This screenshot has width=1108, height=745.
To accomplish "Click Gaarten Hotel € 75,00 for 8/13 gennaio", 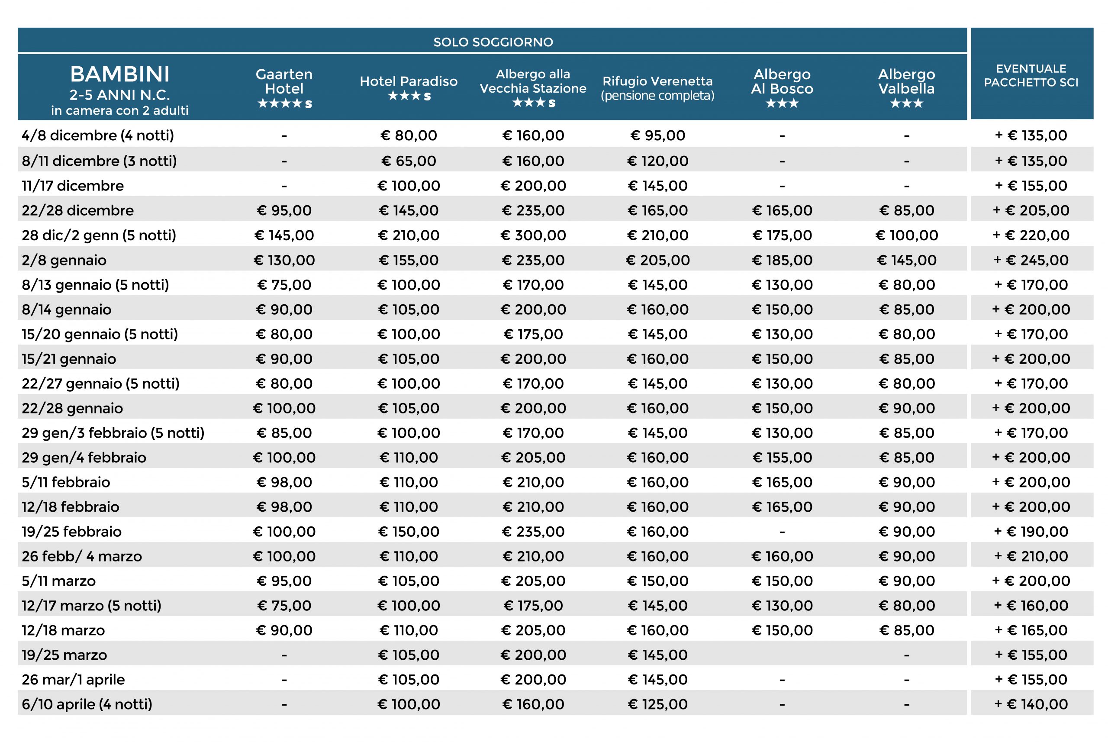I will coord(284,285).
